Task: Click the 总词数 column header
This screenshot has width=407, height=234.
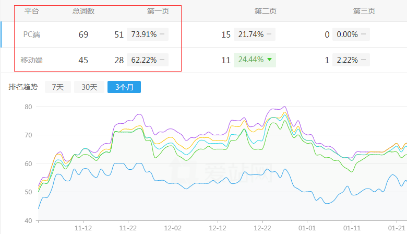Action: 83,11
